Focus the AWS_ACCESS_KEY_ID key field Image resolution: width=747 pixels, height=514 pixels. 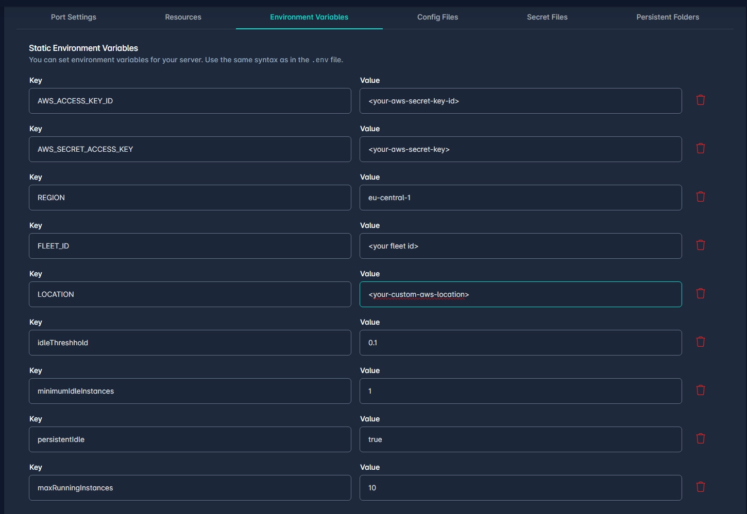190,101
